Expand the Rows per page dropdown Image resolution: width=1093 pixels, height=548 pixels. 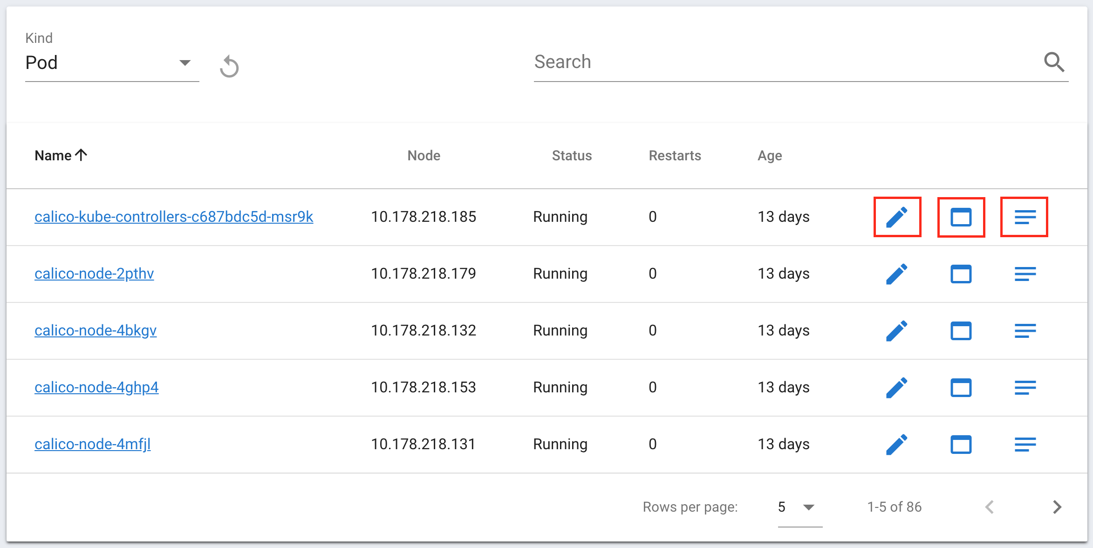pyautogui.click(x=799, y=507)
